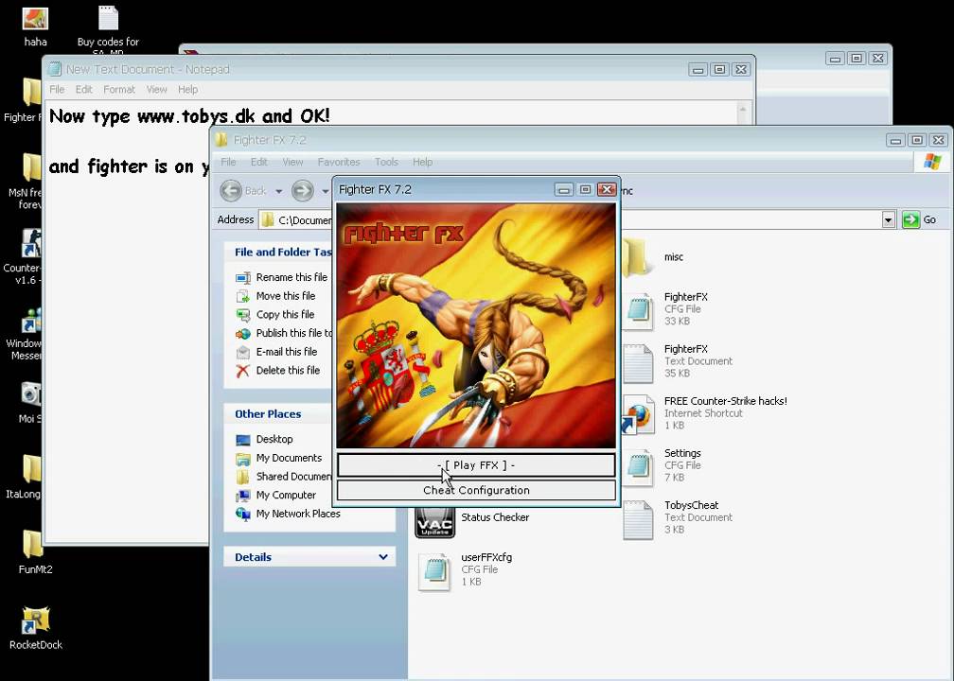
Task: Click Explorer Back button
Action: click(243, 191)
